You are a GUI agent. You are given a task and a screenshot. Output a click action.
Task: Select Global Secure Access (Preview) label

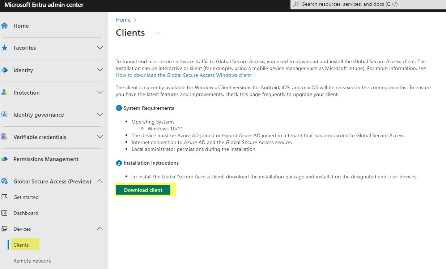coord(52,182)
